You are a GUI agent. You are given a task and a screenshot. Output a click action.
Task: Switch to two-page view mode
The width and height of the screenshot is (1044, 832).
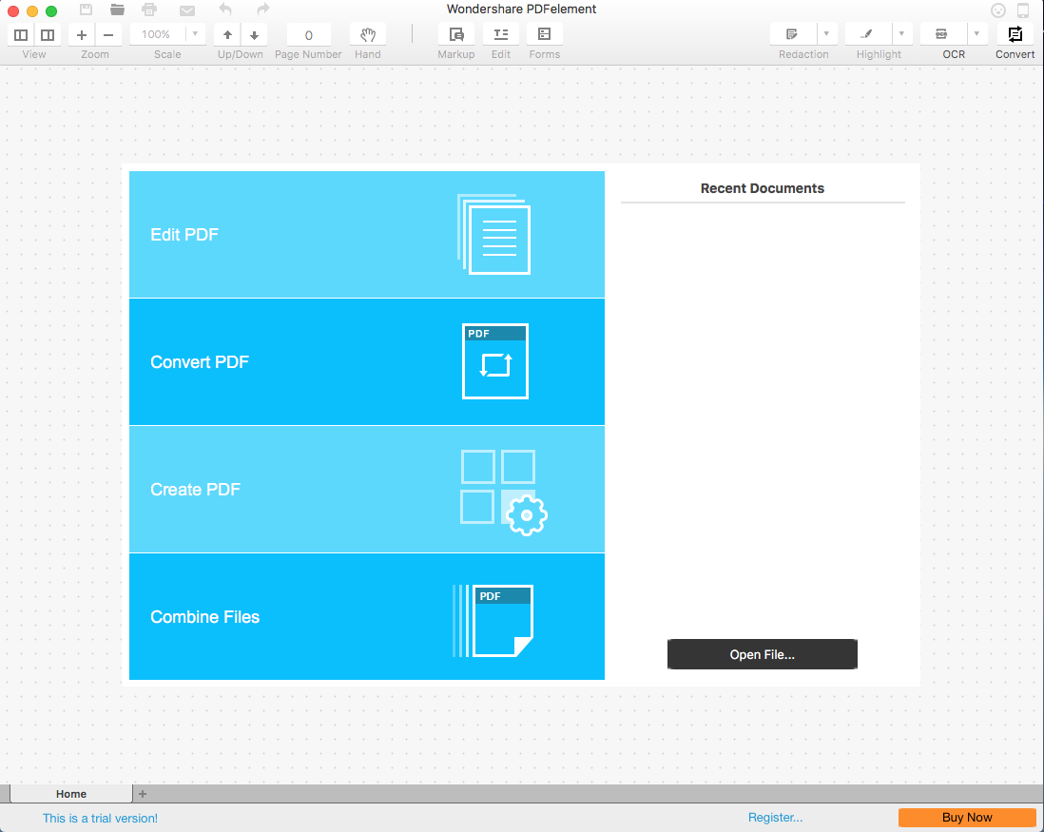(x=47, y=34)
